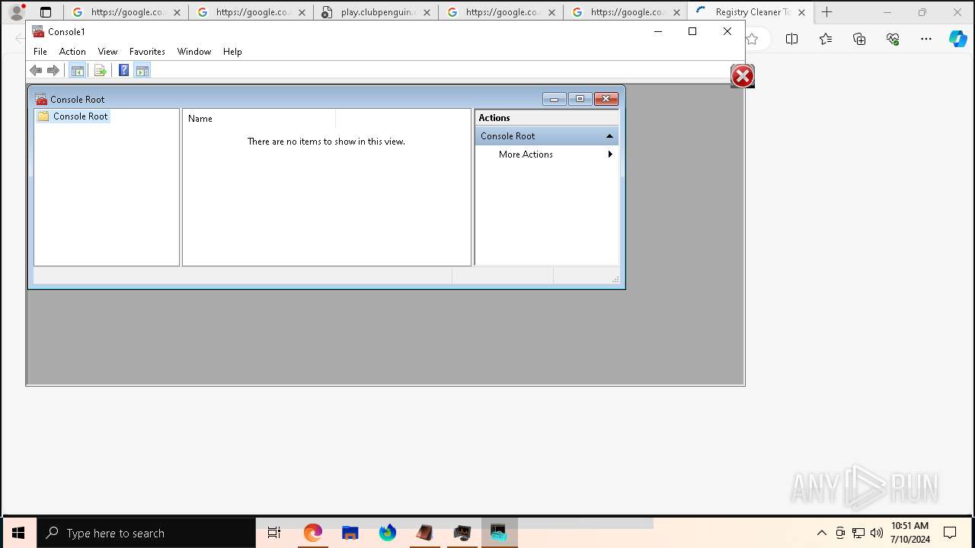
Task: Open the View menu
Action: pyautogui.click(x=107, y=52)
